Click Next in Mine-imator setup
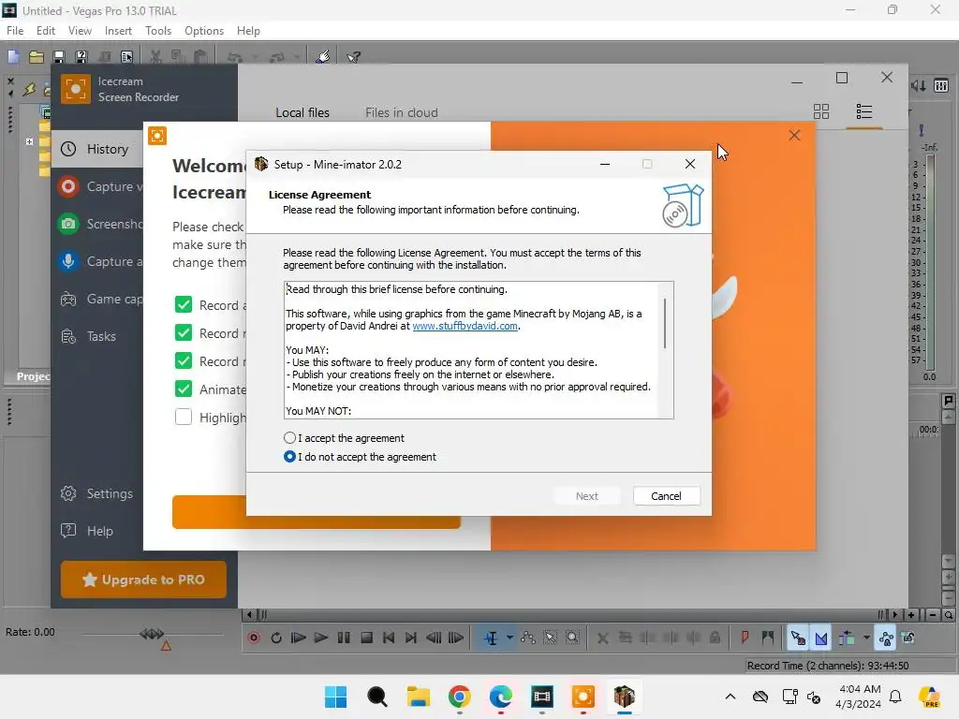 587,496
